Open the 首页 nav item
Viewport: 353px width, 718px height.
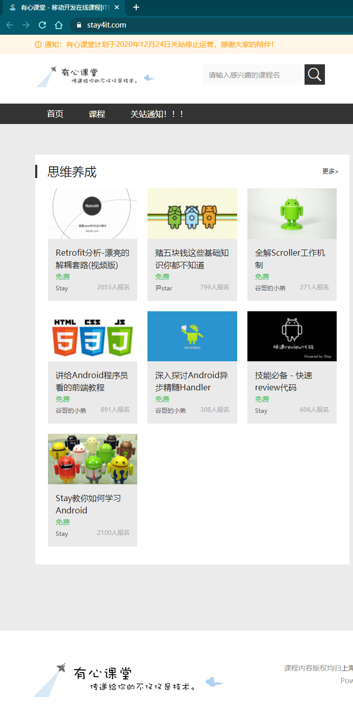pos(55,114)
